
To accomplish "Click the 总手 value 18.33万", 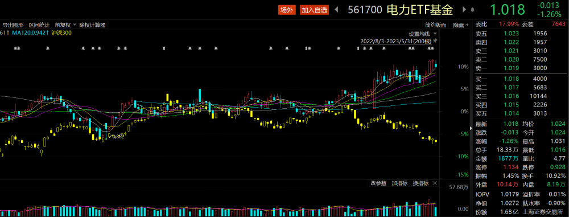I will 508,150.
